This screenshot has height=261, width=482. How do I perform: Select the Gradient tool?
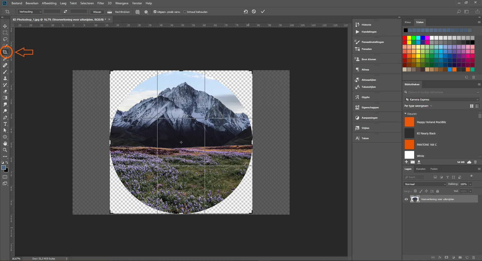coord(5,98)
